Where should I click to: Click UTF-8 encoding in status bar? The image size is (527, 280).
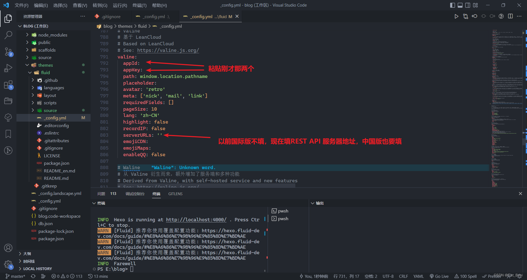point(388,276)
